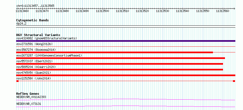Image resolution: width=243 pixels, height=110 pixels.
Task: Click the nsv5572037 (Ebert2021) label
Action: 34,61
